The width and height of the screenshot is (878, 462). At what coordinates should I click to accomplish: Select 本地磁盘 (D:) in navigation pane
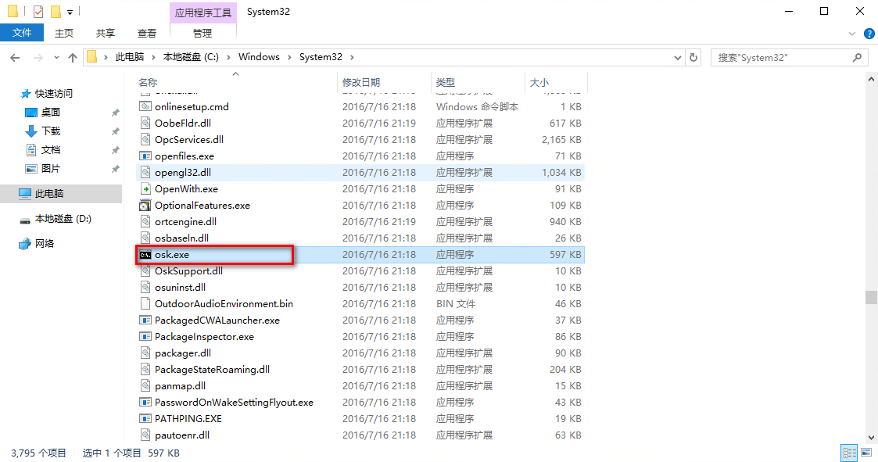pos(63,219)
